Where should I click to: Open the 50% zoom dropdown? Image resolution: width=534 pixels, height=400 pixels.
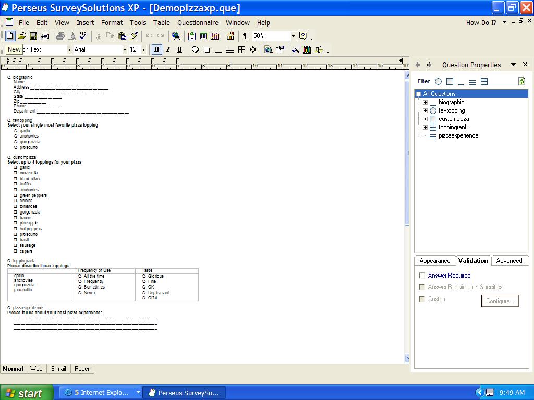click(x=293, y=36)
